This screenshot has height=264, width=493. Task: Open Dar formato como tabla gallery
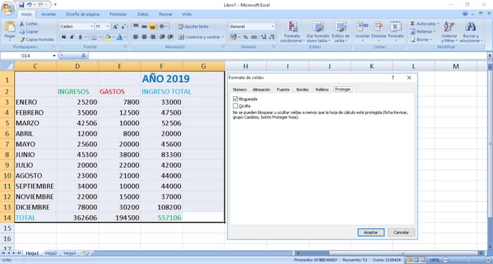(x=318, y=32)
